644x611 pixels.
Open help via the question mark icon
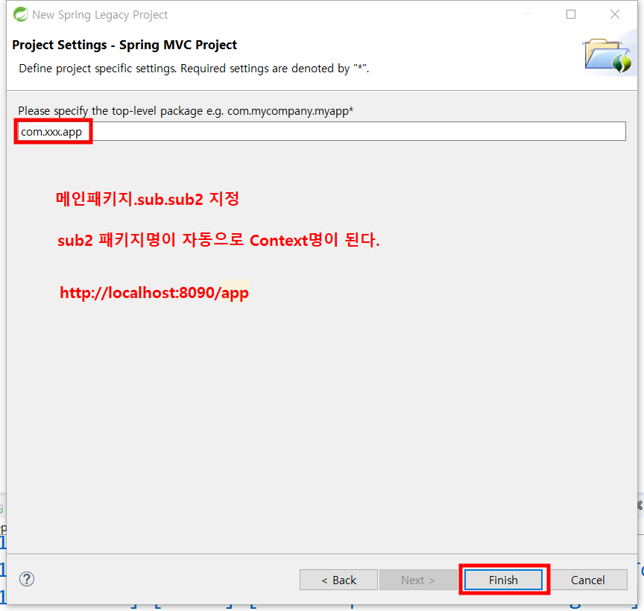(27, 580)
